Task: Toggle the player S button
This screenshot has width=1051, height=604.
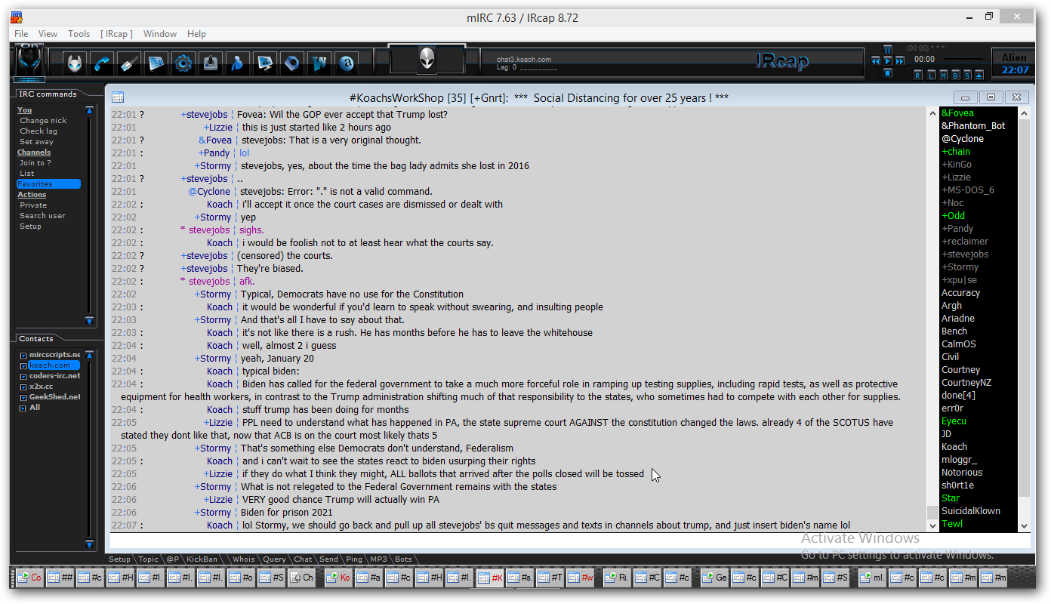Action: coord(967,75)
